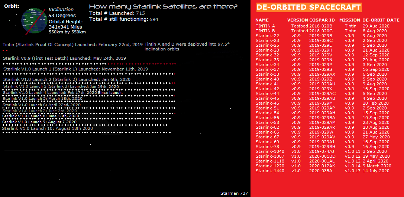Click the Starlink-41 name entry
The width and height of the screenshot is (404, 197).
click(x=267, y=84)
